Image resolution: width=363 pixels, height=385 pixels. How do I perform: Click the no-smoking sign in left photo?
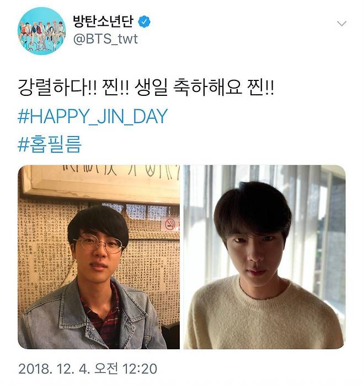(x=170, y=224)
